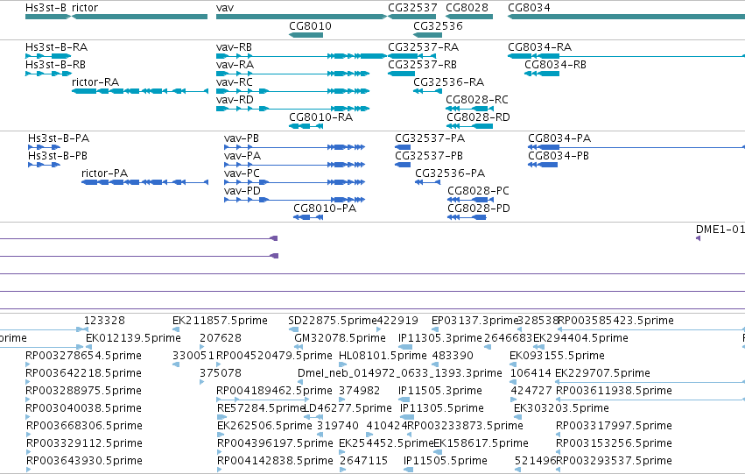This screenshot has height=474, width=745.
Task: Select the CG8034-PB protein feature
Action: 543,165
